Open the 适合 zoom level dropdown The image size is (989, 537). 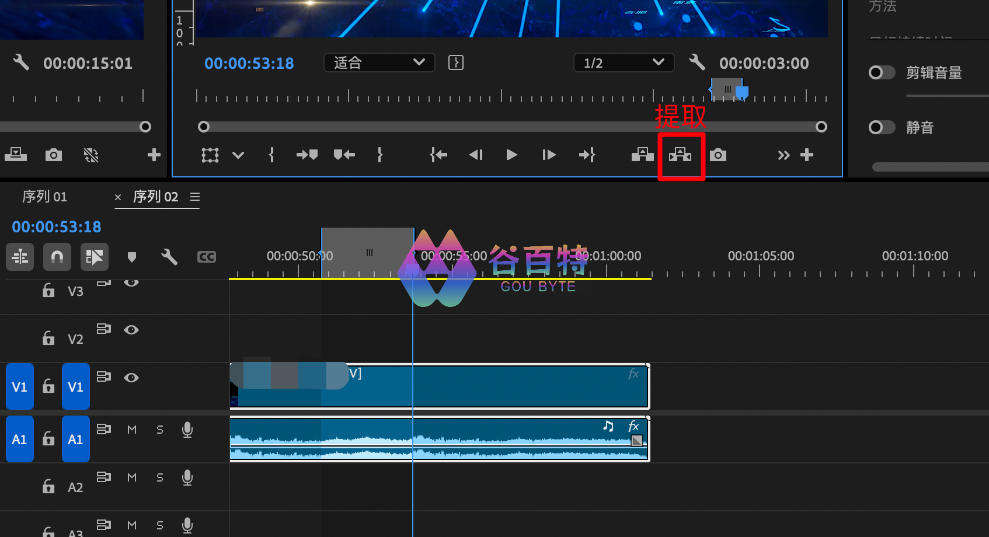pyautogui.click(x=379, y=62)
